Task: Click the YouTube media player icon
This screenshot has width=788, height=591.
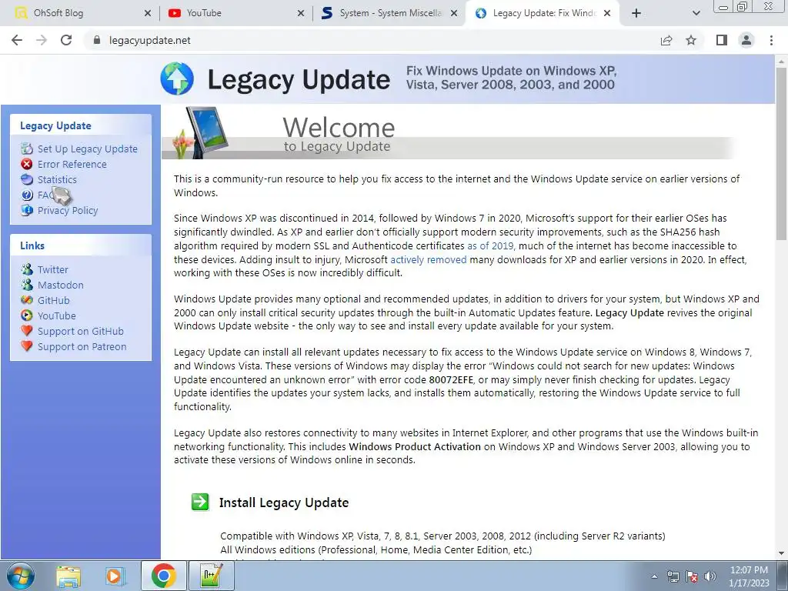Action: pyautogui.click(x=27, y=316)
